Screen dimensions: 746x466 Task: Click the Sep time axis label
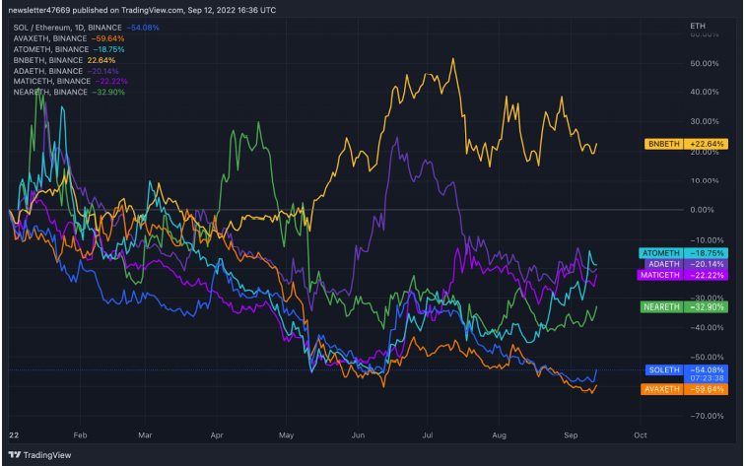click(x=571, y=435)
